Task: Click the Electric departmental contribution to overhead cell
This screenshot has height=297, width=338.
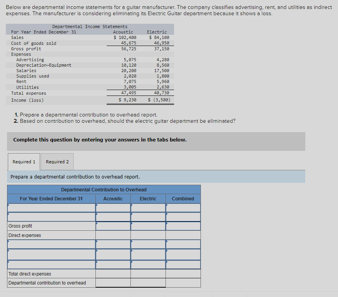Action: click(148, 283)
